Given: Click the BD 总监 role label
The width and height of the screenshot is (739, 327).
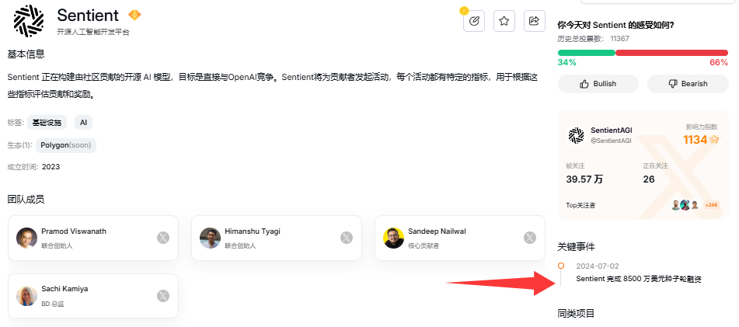Looking at the screenshot, I should point(53,304).
